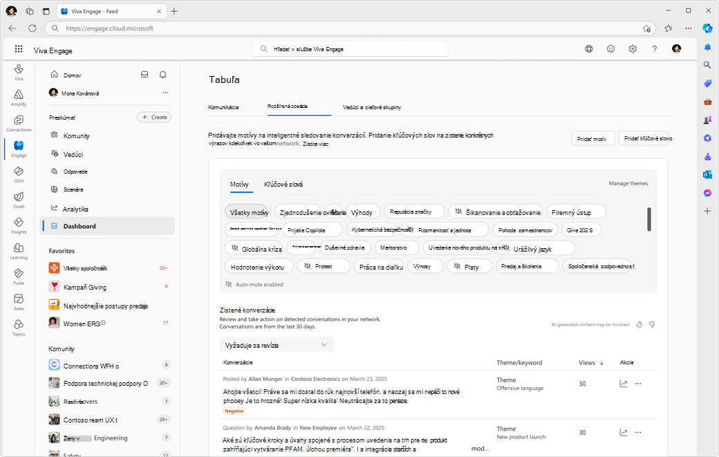Select the Firemný ústup theme chip
Viewport: 719px width, 457px height.
pyautogui.click(x=577, y=212)
